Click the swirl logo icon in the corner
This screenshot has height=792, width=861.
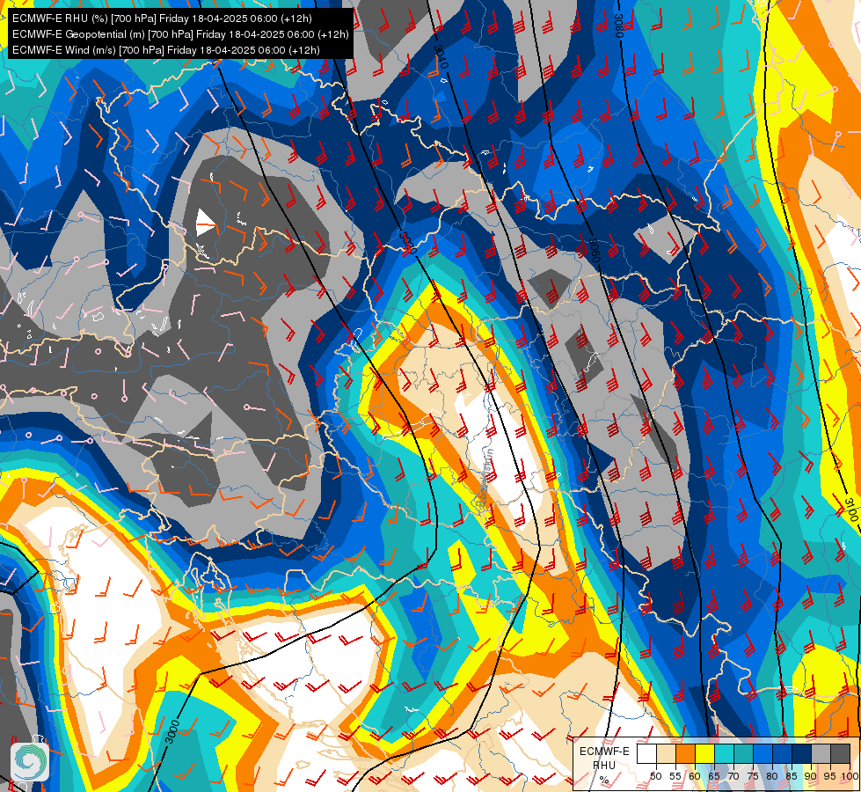click(29, 762)
